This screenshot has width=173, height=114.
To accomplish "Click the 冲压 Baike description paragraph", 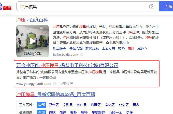I will [106, 35].
